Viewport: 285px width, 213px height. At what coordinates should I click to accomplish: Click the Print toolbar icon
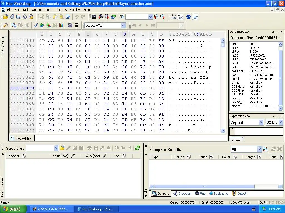(x=25, y=17)
